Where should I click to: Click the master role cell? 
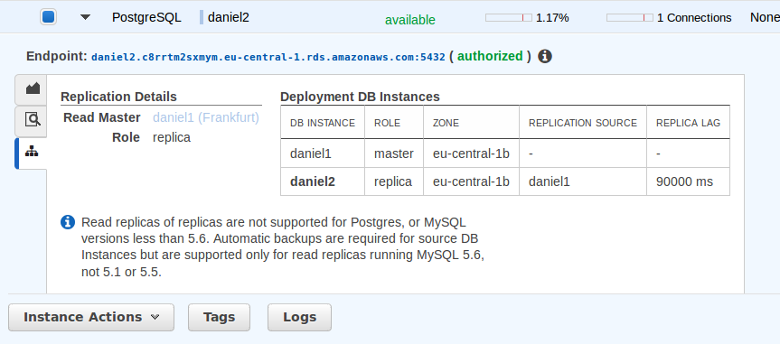click(x=394, y=153)
